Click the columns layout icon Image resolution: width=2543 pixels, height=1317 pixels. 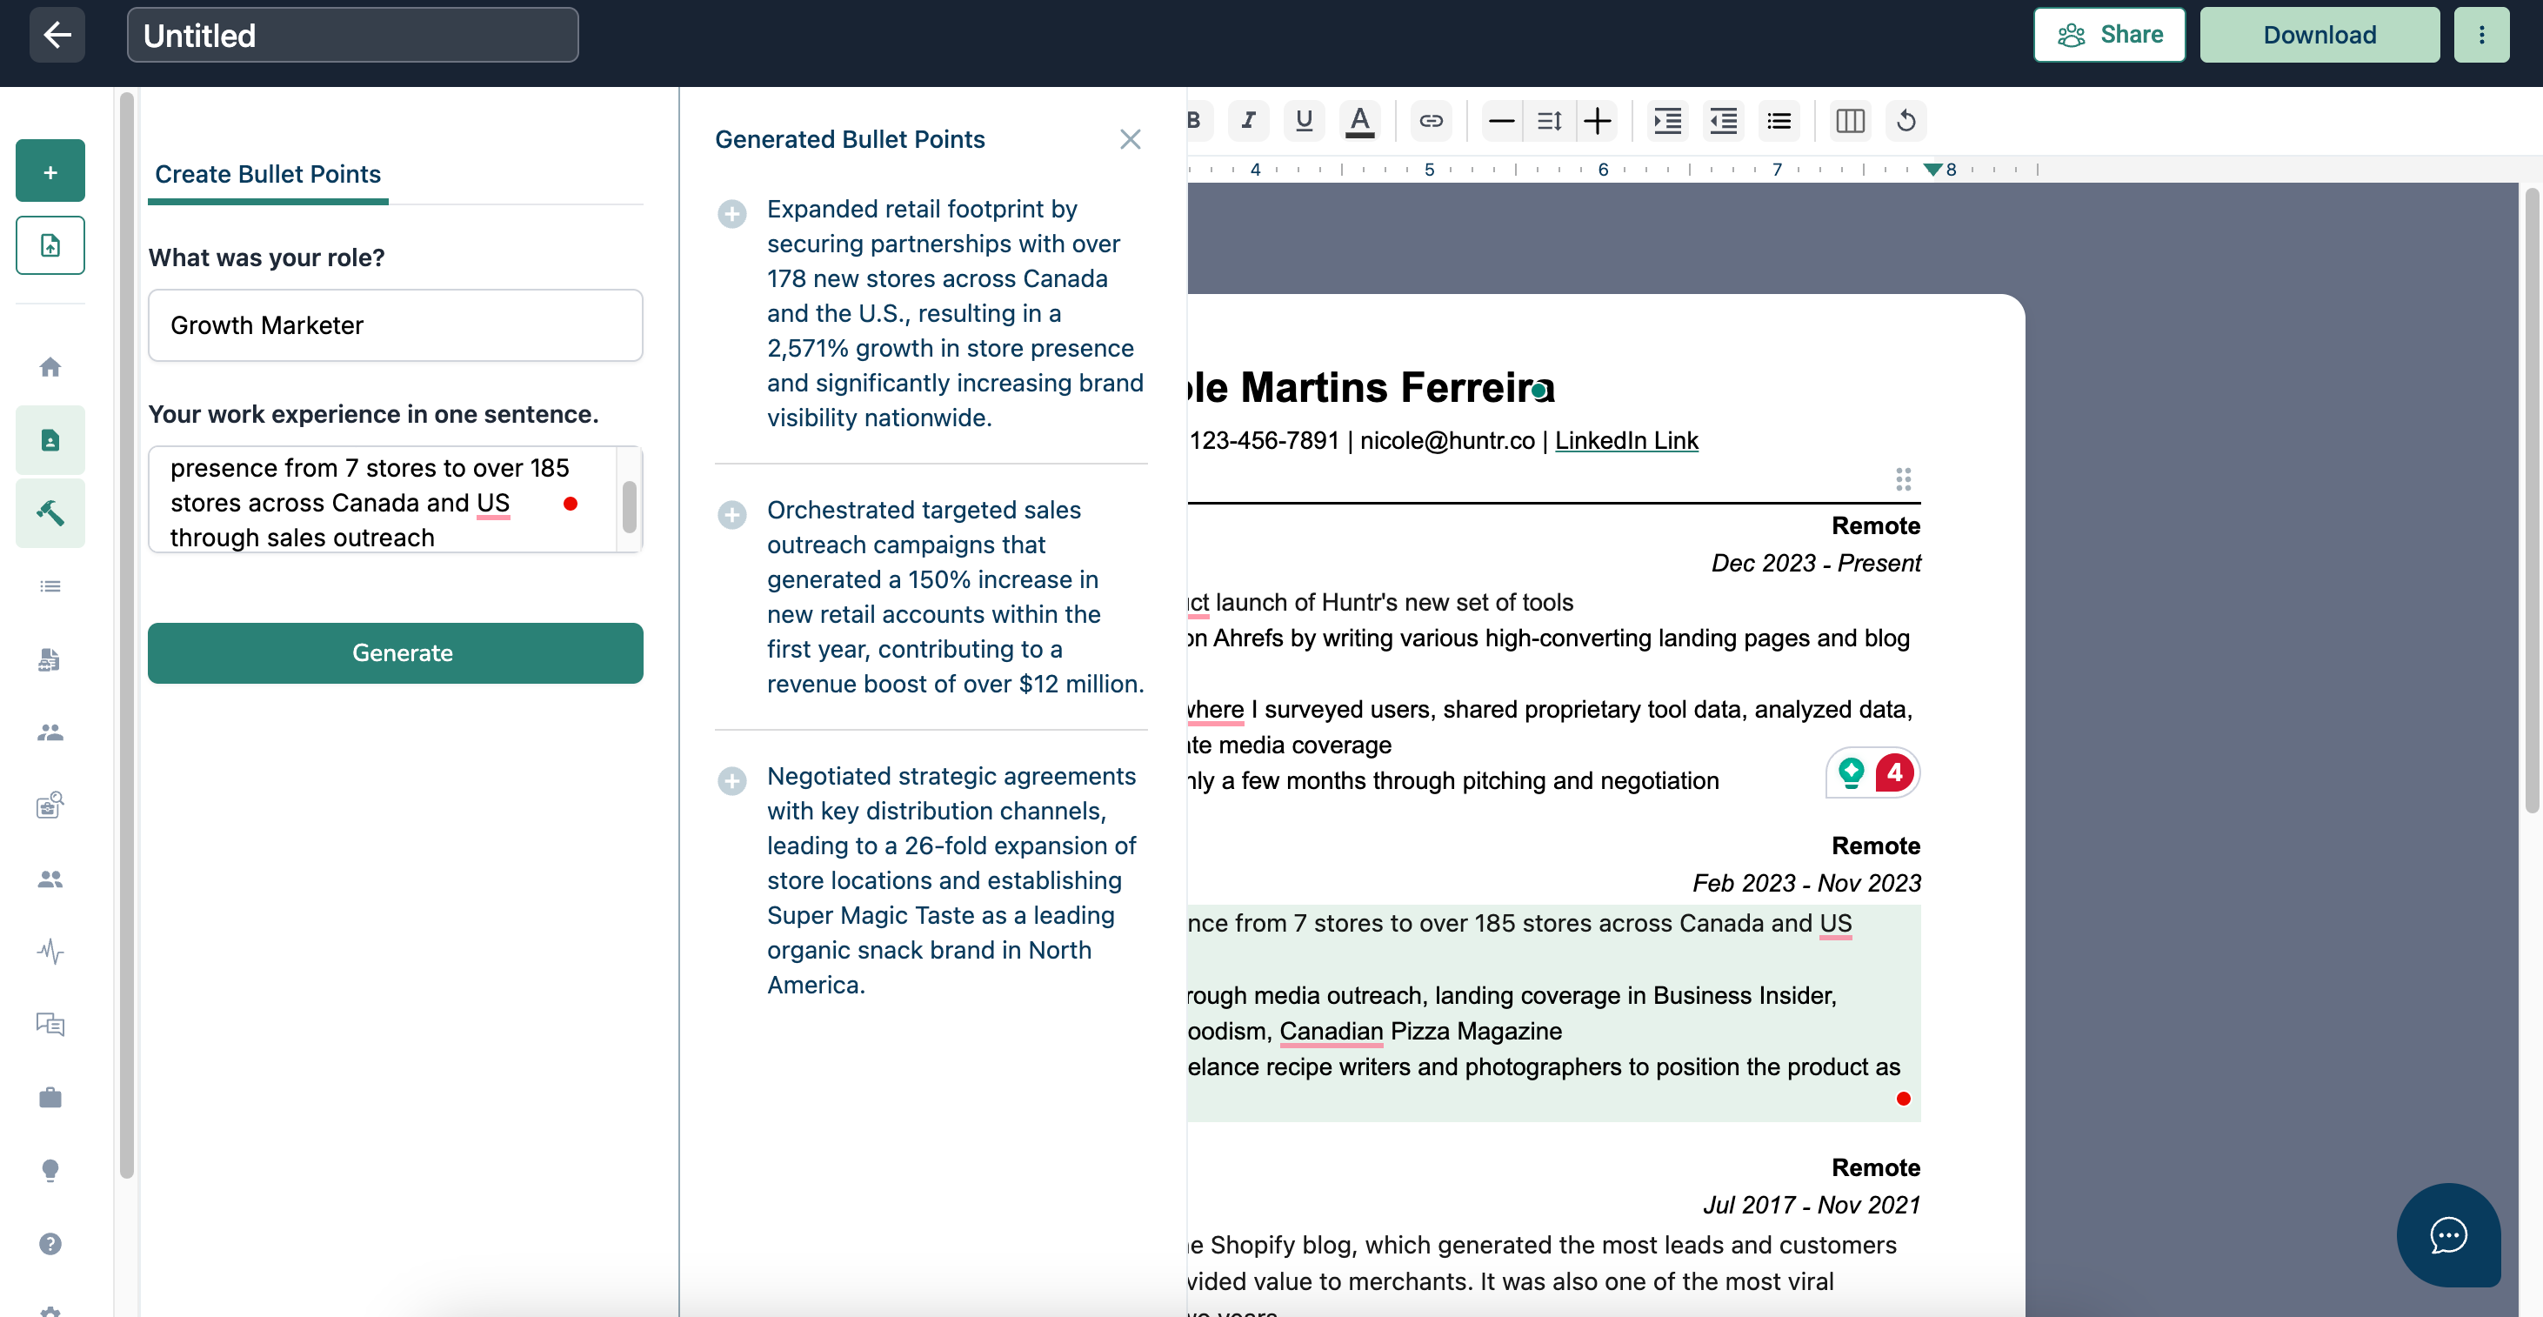click(x=1849, y=120)
